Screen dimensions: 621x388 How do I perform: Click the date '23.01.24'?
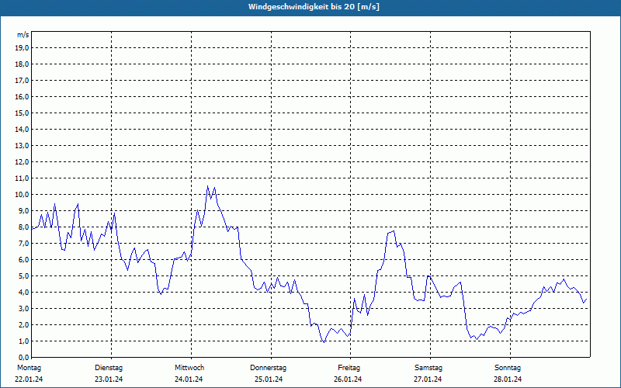pos(109,379)
